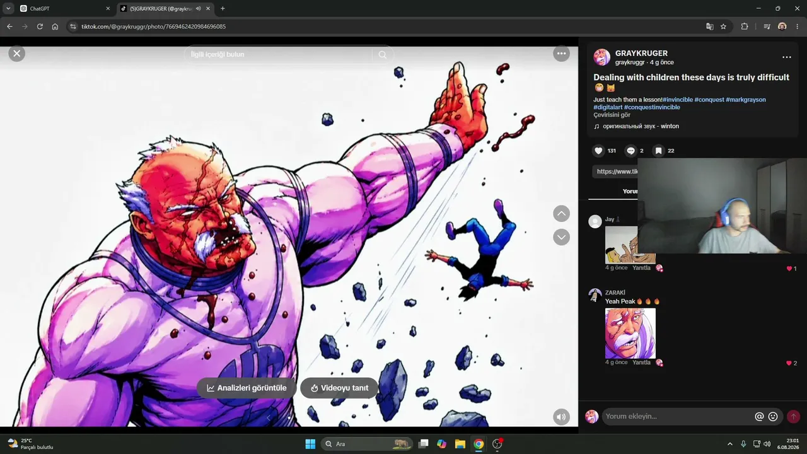Type in the 'İlgili içeriği bulun' search field
This screenshot has height=454, width=807.
281,55
